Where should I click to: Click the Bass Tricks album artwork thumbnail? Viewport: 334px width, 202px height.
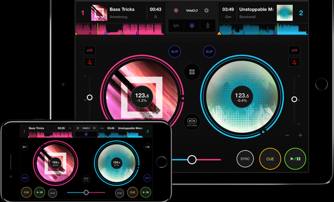pyautogui.click(x=99, y=13)
